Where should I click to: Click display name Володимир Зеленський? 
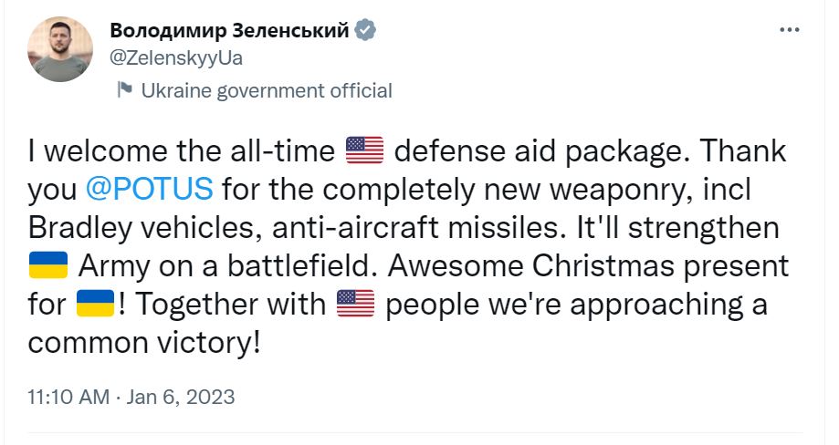point(229,30)
